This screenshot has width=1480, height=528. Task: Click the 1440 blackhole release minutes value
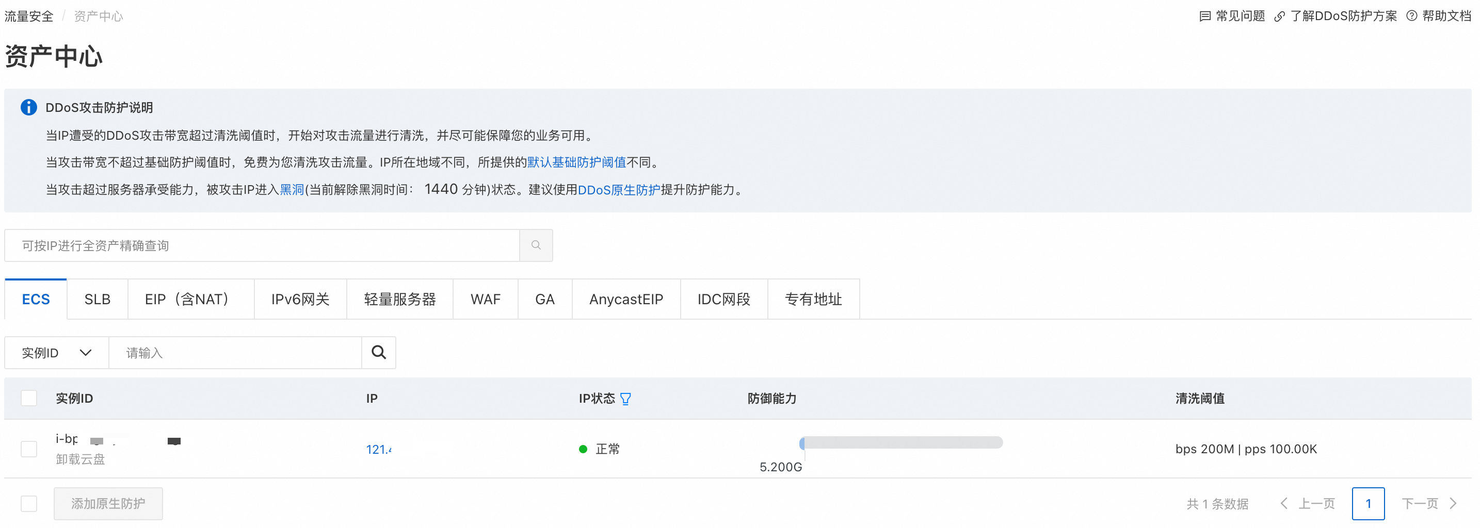click(441, 189)
